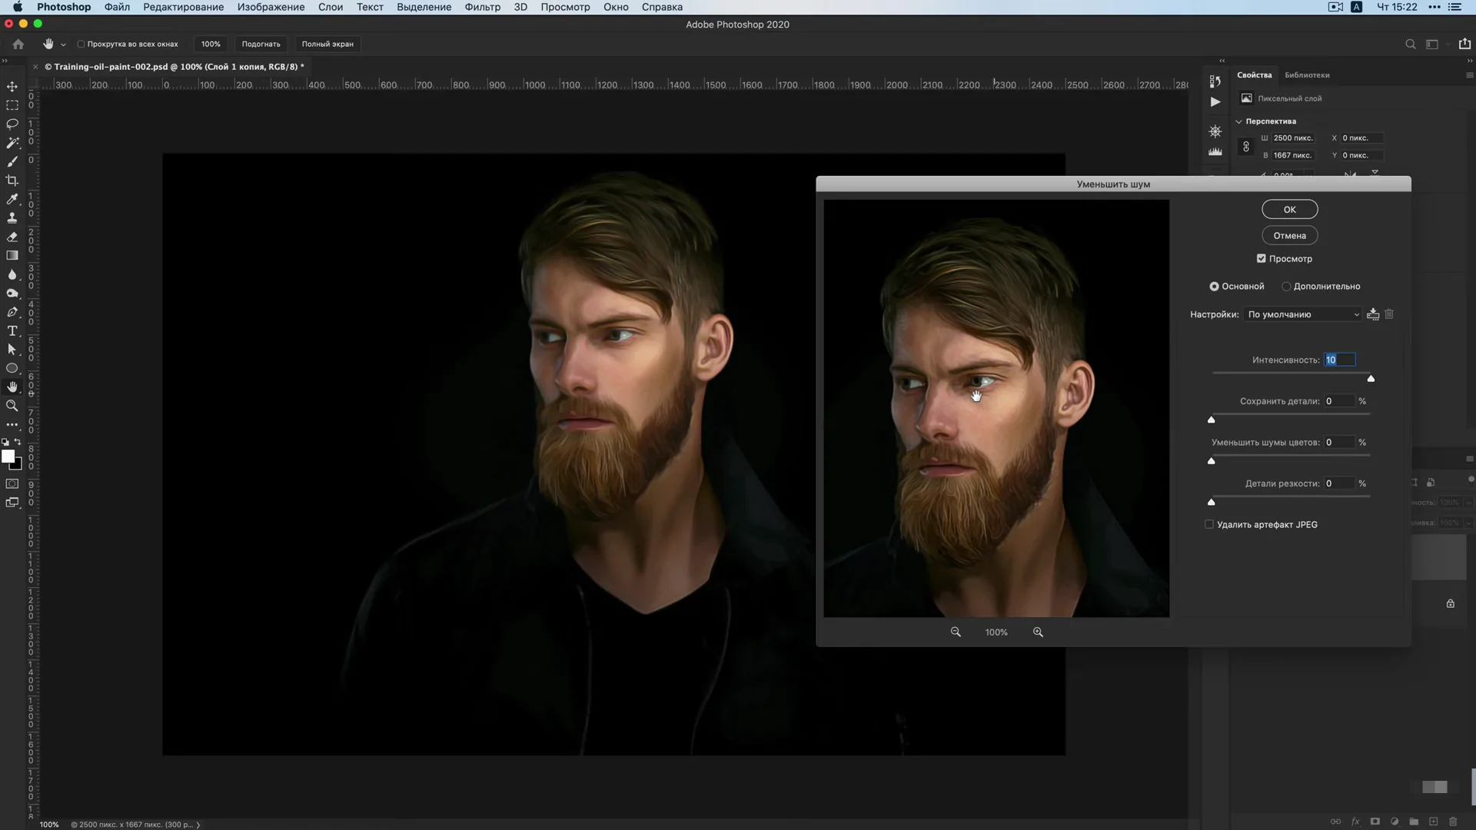Select the Rectangular Marquee tool

click(x=12, y=105)
